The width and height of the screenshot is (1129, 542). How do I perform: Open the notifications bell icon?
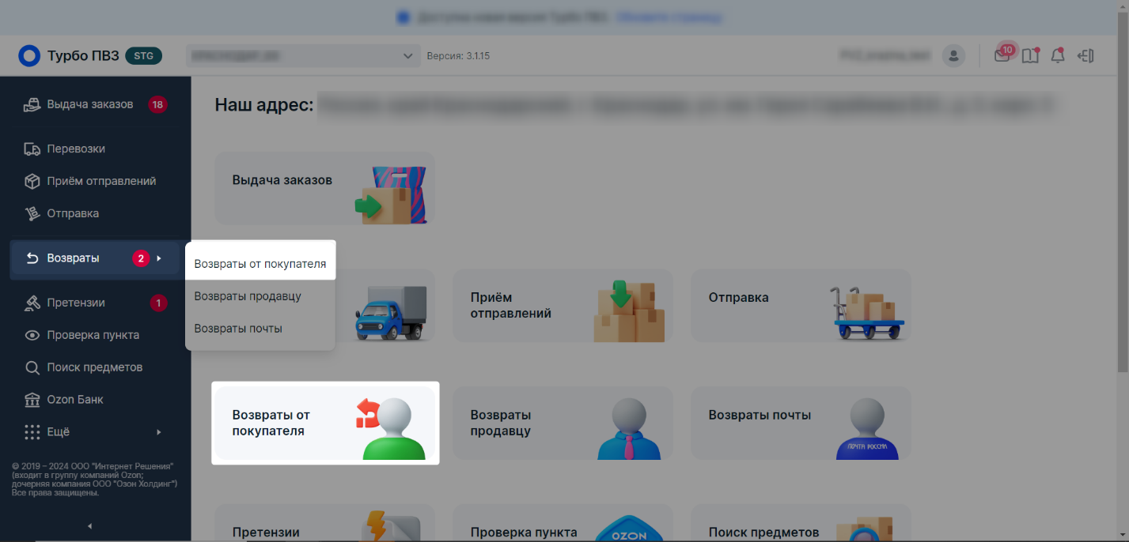1057,55
